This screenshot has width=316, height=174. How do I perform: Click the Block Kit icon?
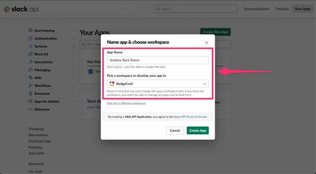tap(31, 54)
